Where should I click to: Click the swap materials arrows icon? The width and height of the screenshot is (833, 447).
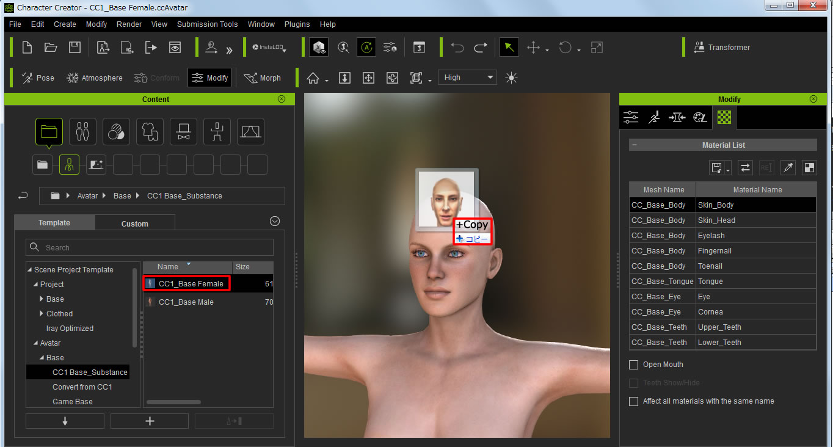pos(745,168)
